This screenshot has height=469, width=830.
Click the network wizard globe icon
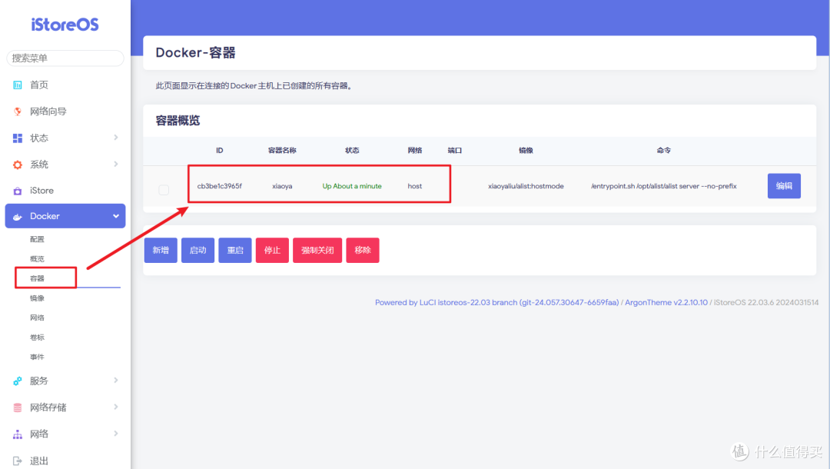(x=18, y=111)
